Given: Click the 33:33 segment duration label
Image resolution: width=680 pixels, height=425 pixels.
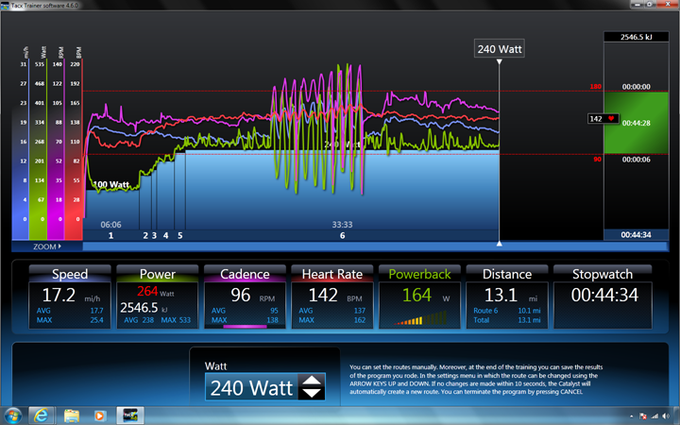Looking at the screenshot, I should tap(342, 225).
